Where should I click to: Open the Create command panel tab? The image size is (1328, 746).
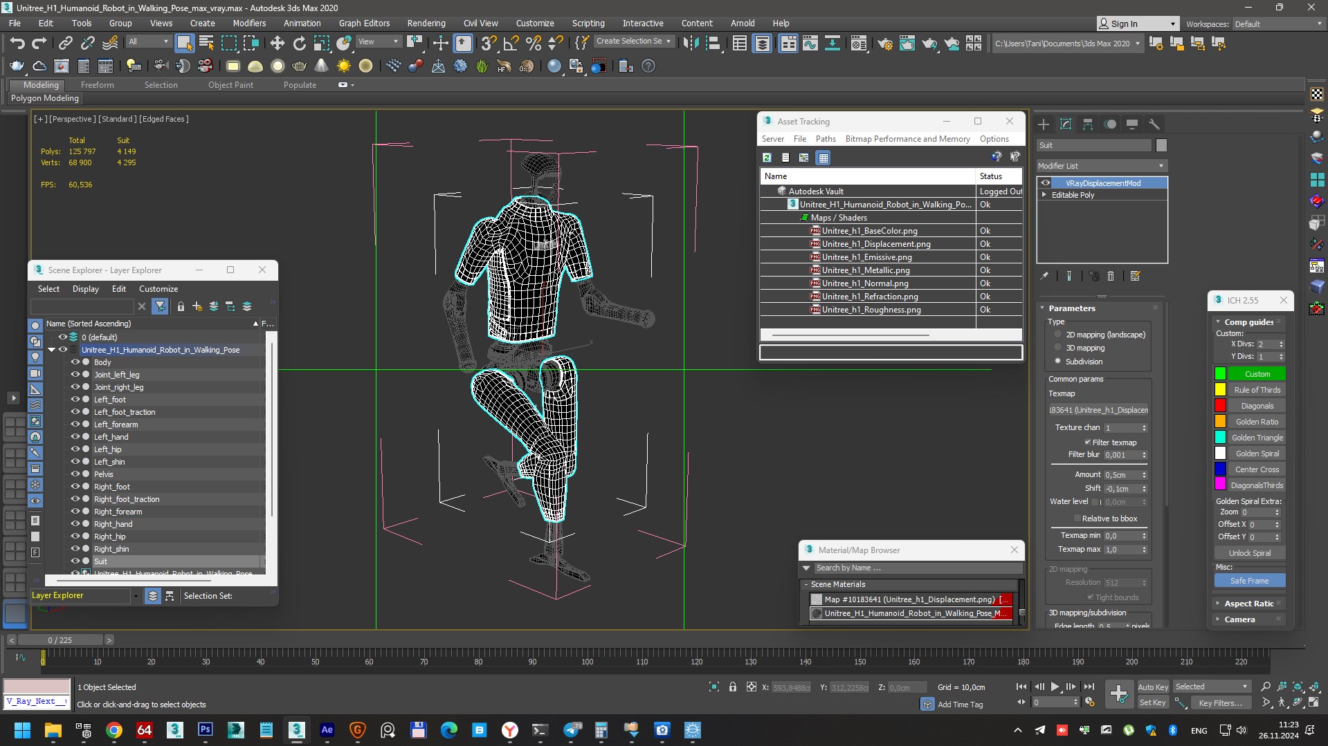point(1044,124)
